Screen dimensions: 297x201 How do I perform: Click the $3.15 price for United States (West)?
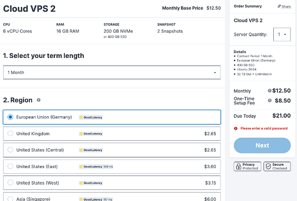[211, 183]
